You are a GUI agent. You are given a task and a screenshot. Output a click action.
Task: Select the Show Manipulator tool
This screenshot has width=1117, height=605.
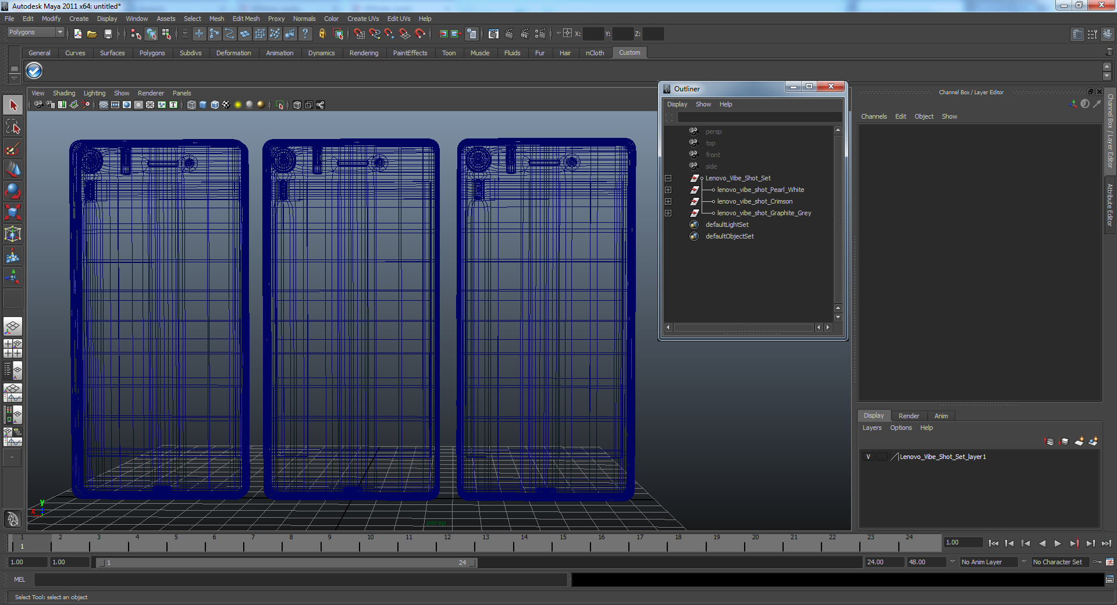coord(13,277)
